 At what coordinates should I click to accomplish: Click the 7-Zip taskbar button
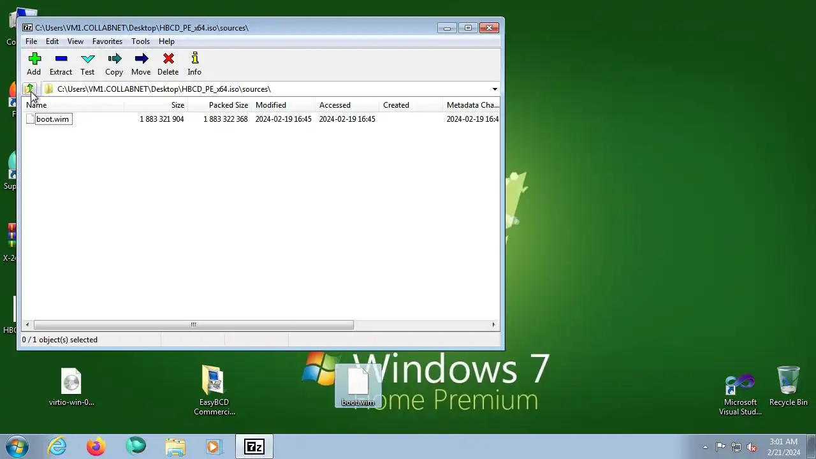pyautogui.click(x=254, y=447)
